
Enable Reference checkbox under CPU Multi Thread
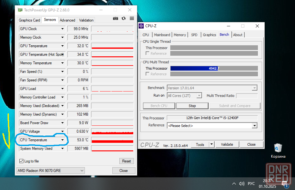pyautogui.click(x=147, y=74)
